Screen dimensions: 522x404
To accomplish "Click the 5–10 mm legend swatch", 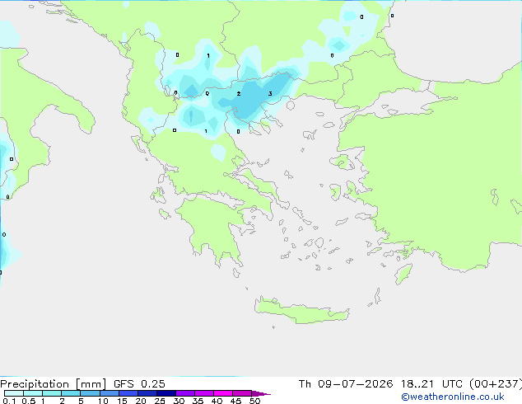I will (x=90, y=393).
